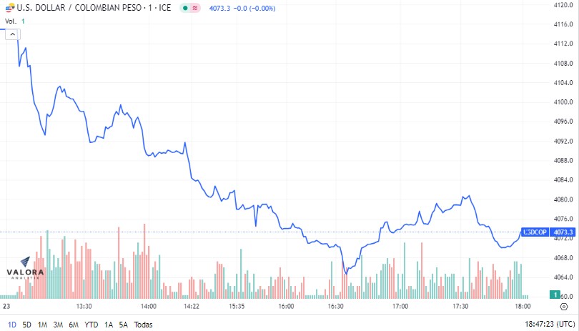The width and height of the screenshot is (579, 331).
Task: Show all data with Todas
Action: tap(143, 325)
